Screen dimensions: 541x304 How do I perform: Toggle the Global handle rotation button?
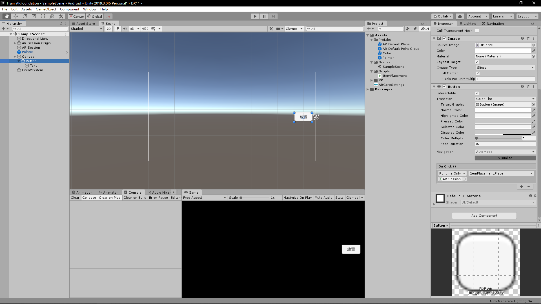95,16
